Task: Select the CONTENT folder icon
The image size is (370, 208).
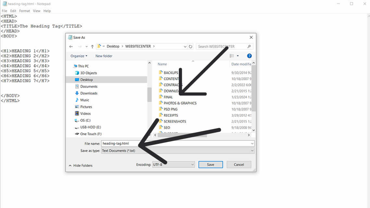Action: pyautogui.click(x=161, y=78)
